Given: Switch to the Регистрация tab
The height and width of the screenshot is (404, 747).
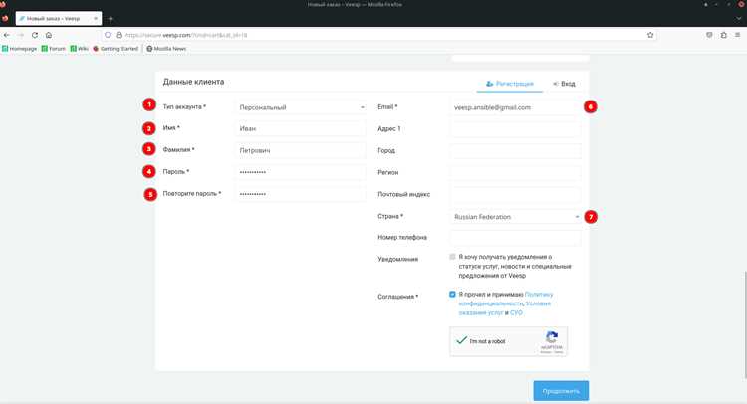Looking at the screenshot, I should [x=510, y=84].
